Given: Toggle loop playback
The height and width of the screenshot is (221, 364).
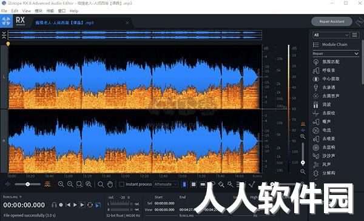Looking at the screenshot, I should [x=90, y=205].
